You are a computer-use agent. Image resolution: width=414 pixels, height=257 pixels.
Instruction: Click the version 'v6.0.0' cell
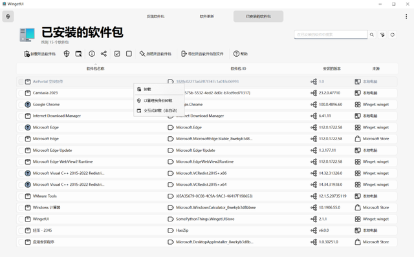pyautogui.click(x=324, y=231)
